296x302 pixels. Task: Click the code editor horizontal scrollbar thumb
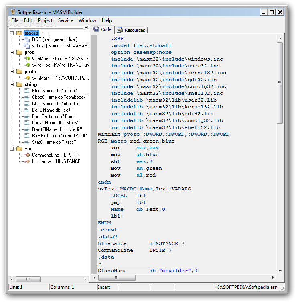tap(117, 278)
